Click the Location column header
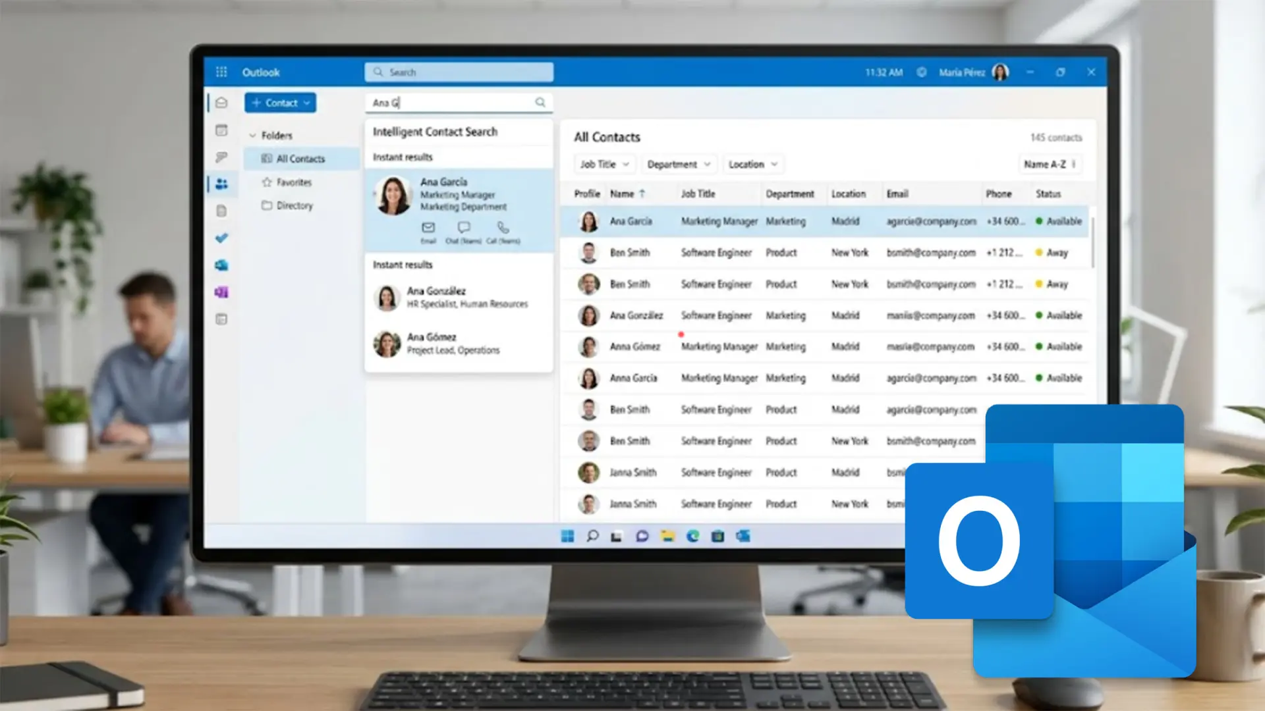The width and height of the screenshot is (1265, 711). (x=849, y=194)
